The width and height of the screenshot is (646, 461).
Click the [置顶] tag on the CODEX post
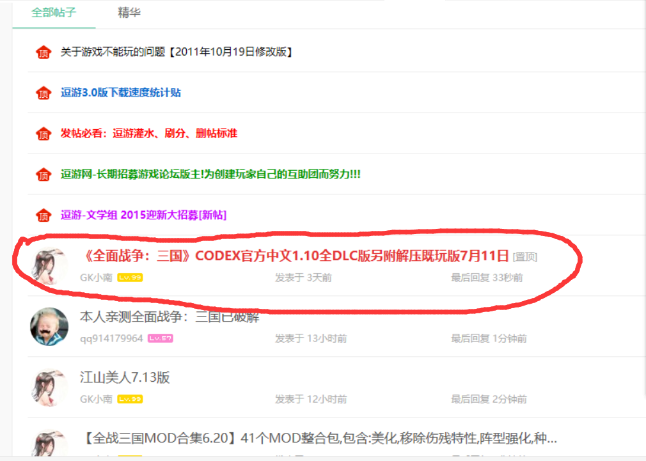tap(525, 257)
